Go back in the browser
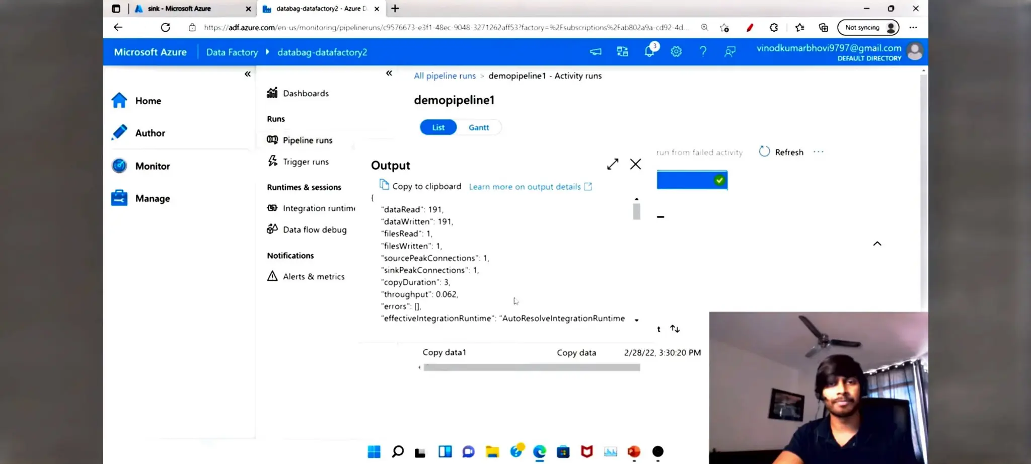 (118, 27)
